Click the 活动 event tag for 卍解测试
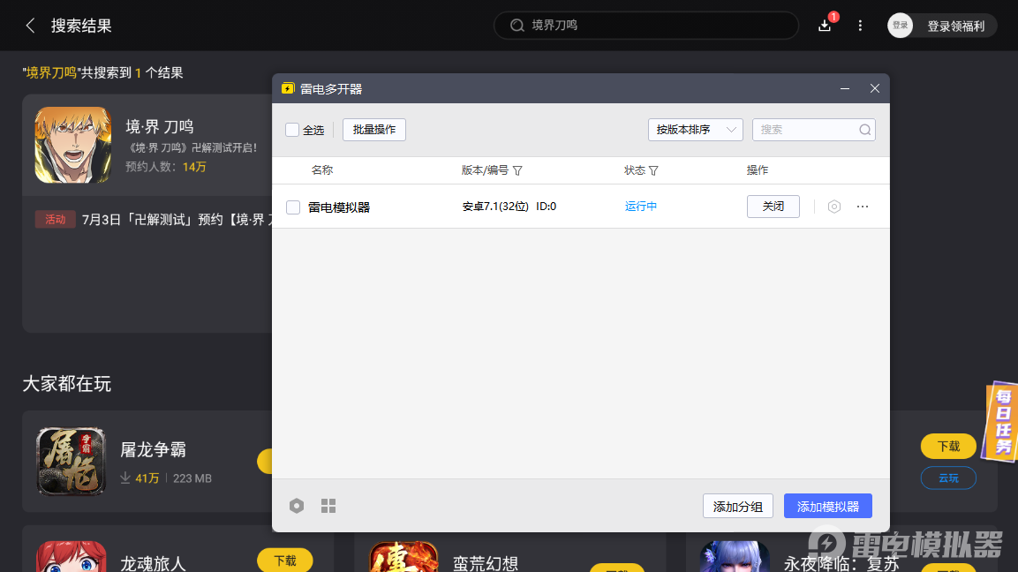1018x572 pixels. pos(55,219)
